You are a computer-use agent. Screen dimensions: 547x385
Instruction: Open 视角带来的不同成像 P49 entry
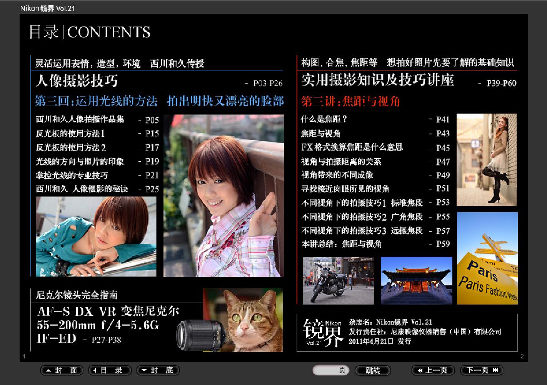point(375,175)
